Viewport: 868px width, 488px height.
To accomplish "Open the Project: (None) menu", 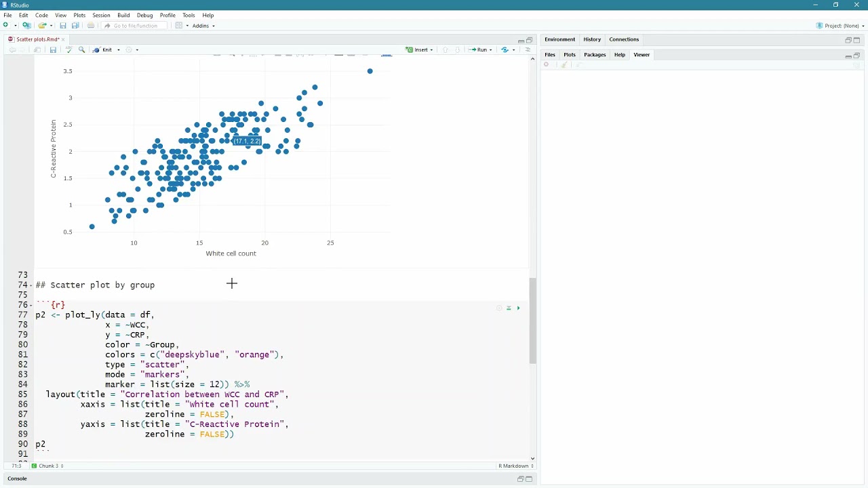I will pos(842,26).
